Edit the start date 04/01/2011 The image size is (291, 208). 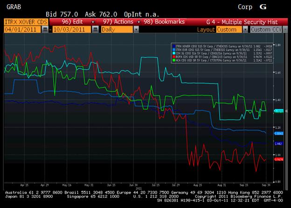22,29
